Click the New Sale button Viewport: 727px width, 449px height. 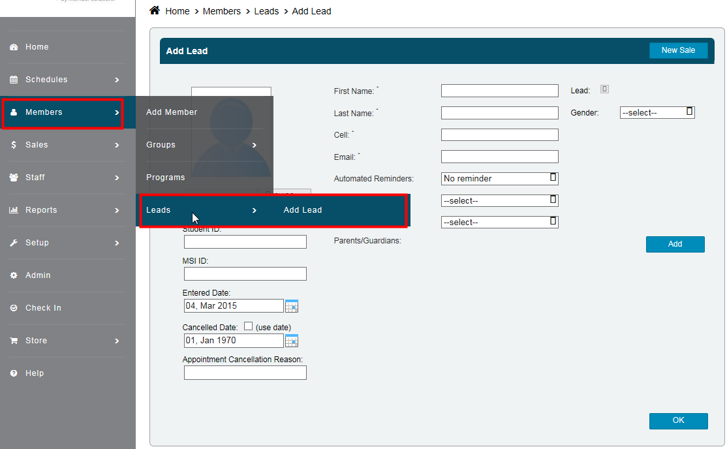point(678,50)
